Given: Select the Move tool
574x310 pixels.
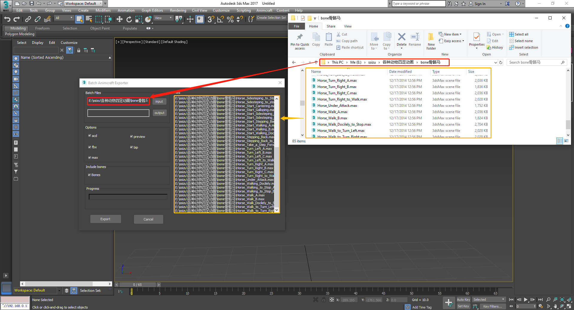Looking at the screenshot, I should coord(120,19).
